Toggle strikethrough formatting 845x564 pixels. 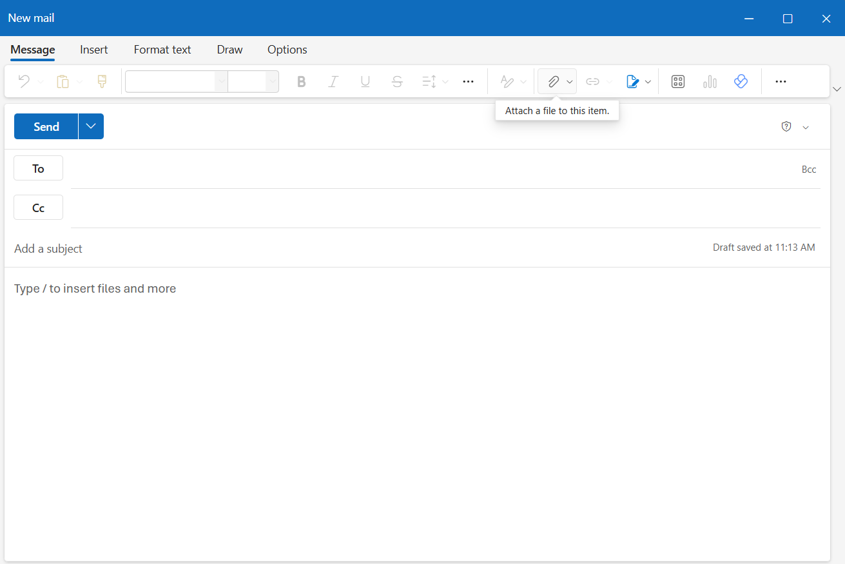tap(397, 81)
